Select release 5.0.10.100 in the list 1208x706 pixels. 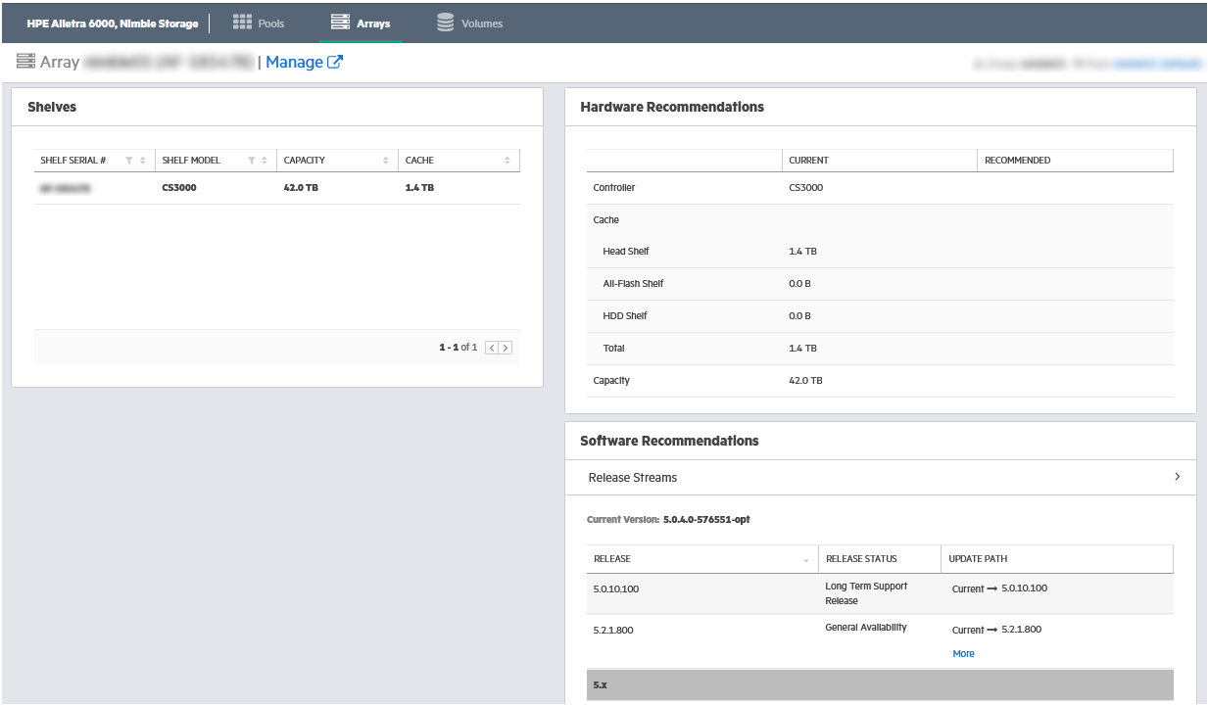(x=616, y=589)
